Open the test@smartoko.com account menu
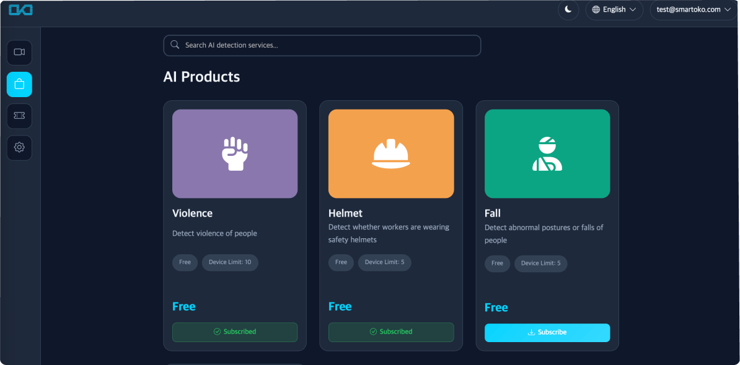740x365 pixels. (x=694, y=9)
